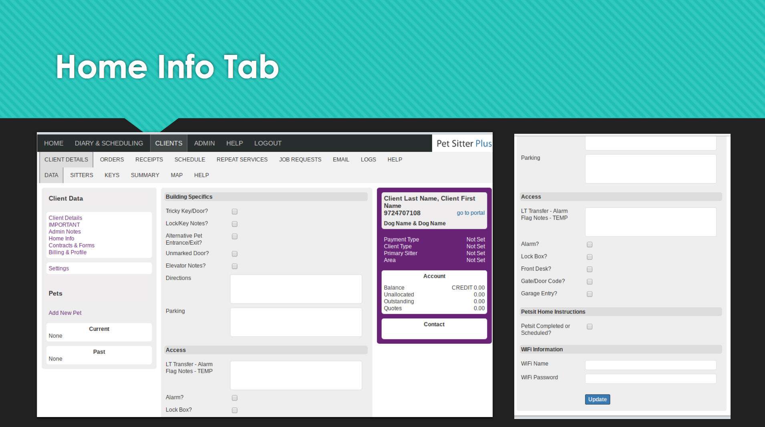Check the Unmarked Door? checkbox

[x=235, y=254]
